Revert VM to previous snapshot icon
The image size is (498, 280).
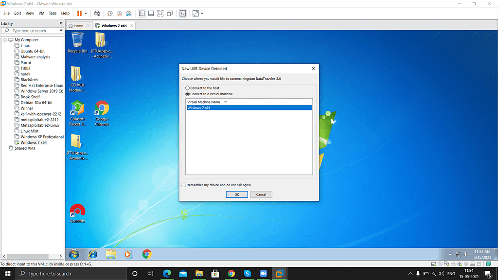point(120,13)
